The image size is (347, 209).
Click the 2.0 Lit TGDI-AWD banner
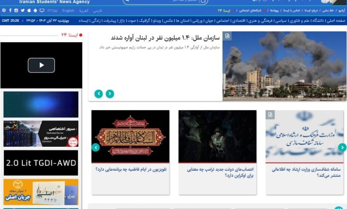pyautogui.click(x=41, y=163)
